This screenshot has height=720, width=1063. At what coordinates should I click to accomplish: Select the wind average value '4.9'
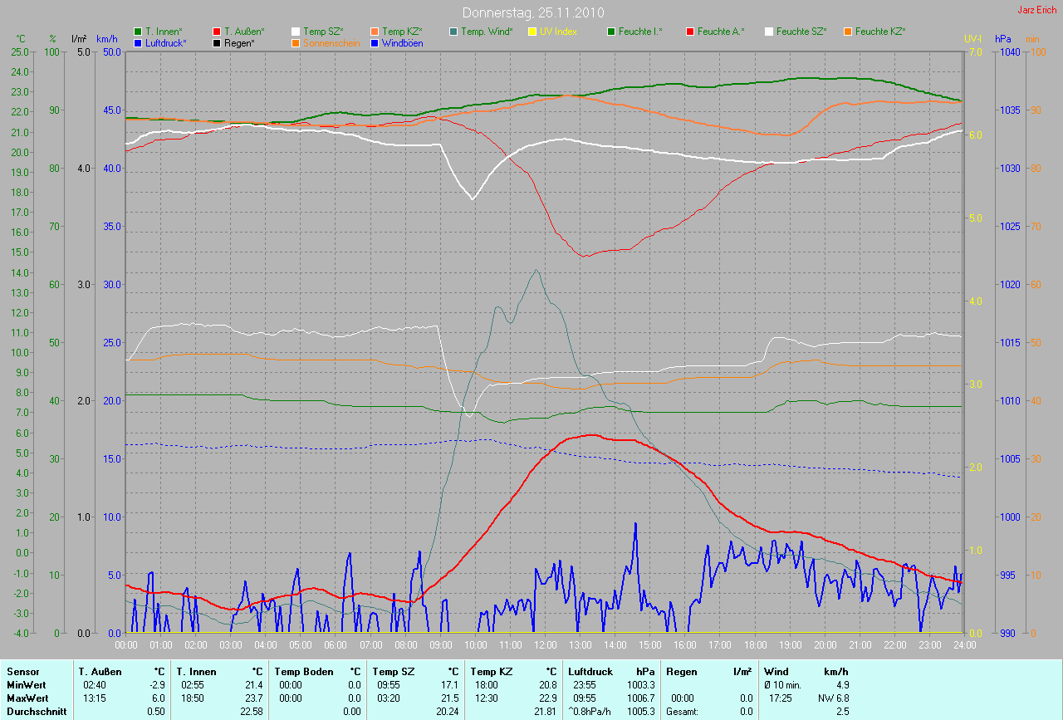point(842,685)
